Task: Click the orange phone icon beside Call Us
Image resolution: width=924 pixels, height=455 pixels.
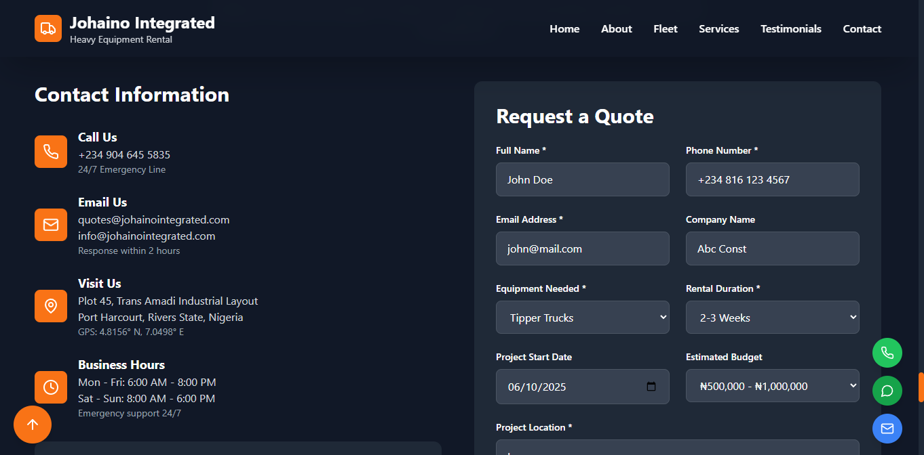Action: click(x=51, y=152)
